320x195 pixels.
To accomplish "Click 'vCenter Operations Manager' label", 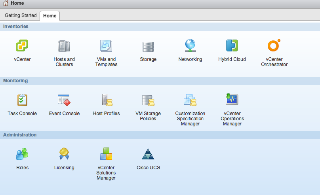I will 232,119.
